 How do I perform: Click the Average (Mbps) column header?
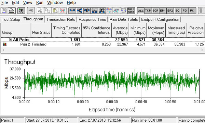(120, 30)
